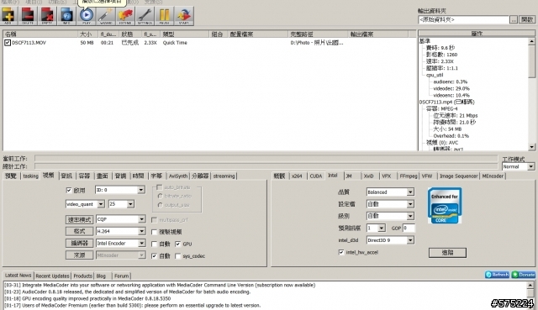
Task: Switch to the AviSynth tab
Action: [178, 176]
